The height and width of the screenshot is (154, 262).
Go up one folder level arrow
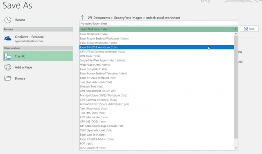83,17
